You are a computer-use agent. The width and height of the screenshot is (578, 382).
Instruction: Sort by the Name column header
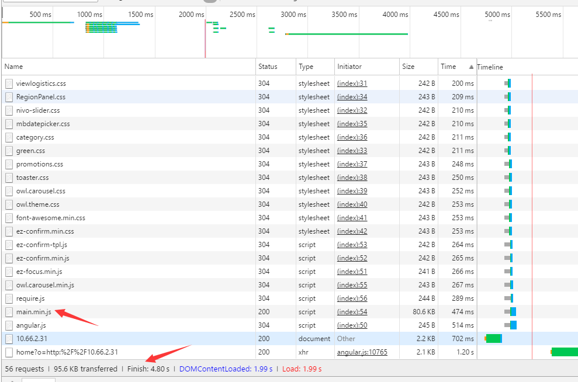click(x=129, y=67)
